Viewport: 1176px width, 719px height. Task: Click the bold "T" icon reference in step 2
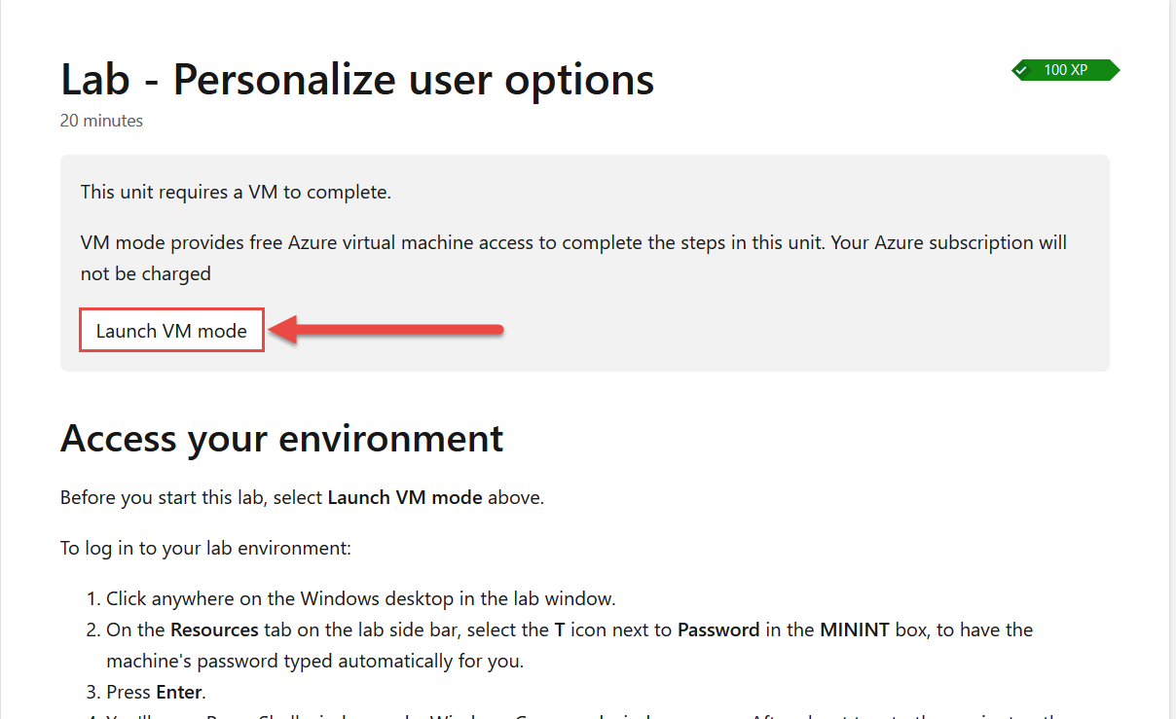click(560, 629)
